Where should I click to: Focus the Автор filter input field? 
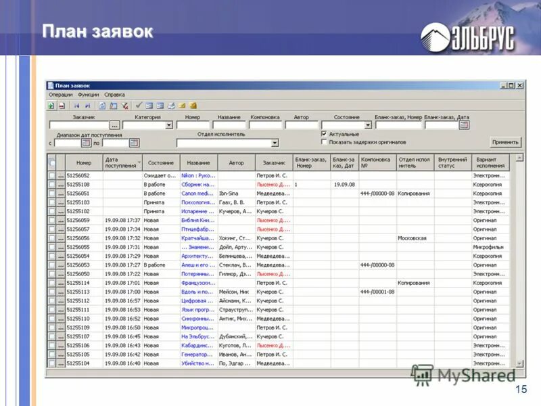coord(302,125)
